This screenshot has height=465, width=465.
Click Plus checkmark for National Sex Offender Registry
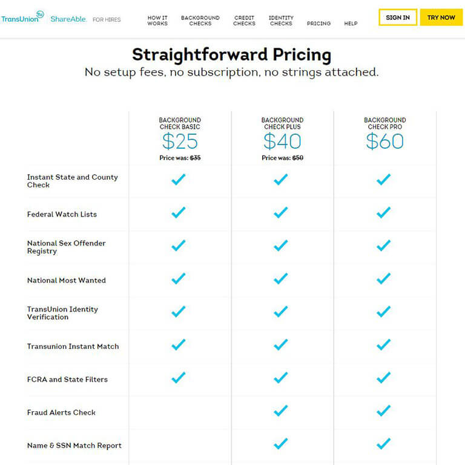[280, 246]
